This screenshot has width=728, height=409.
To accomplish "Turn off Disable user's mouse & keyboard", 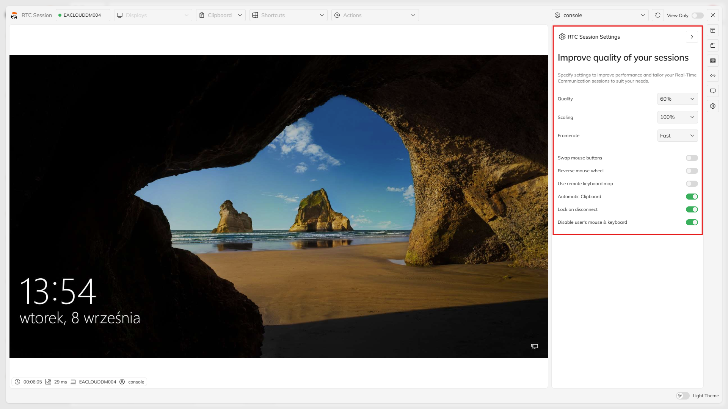I will (x=692, y=222).
